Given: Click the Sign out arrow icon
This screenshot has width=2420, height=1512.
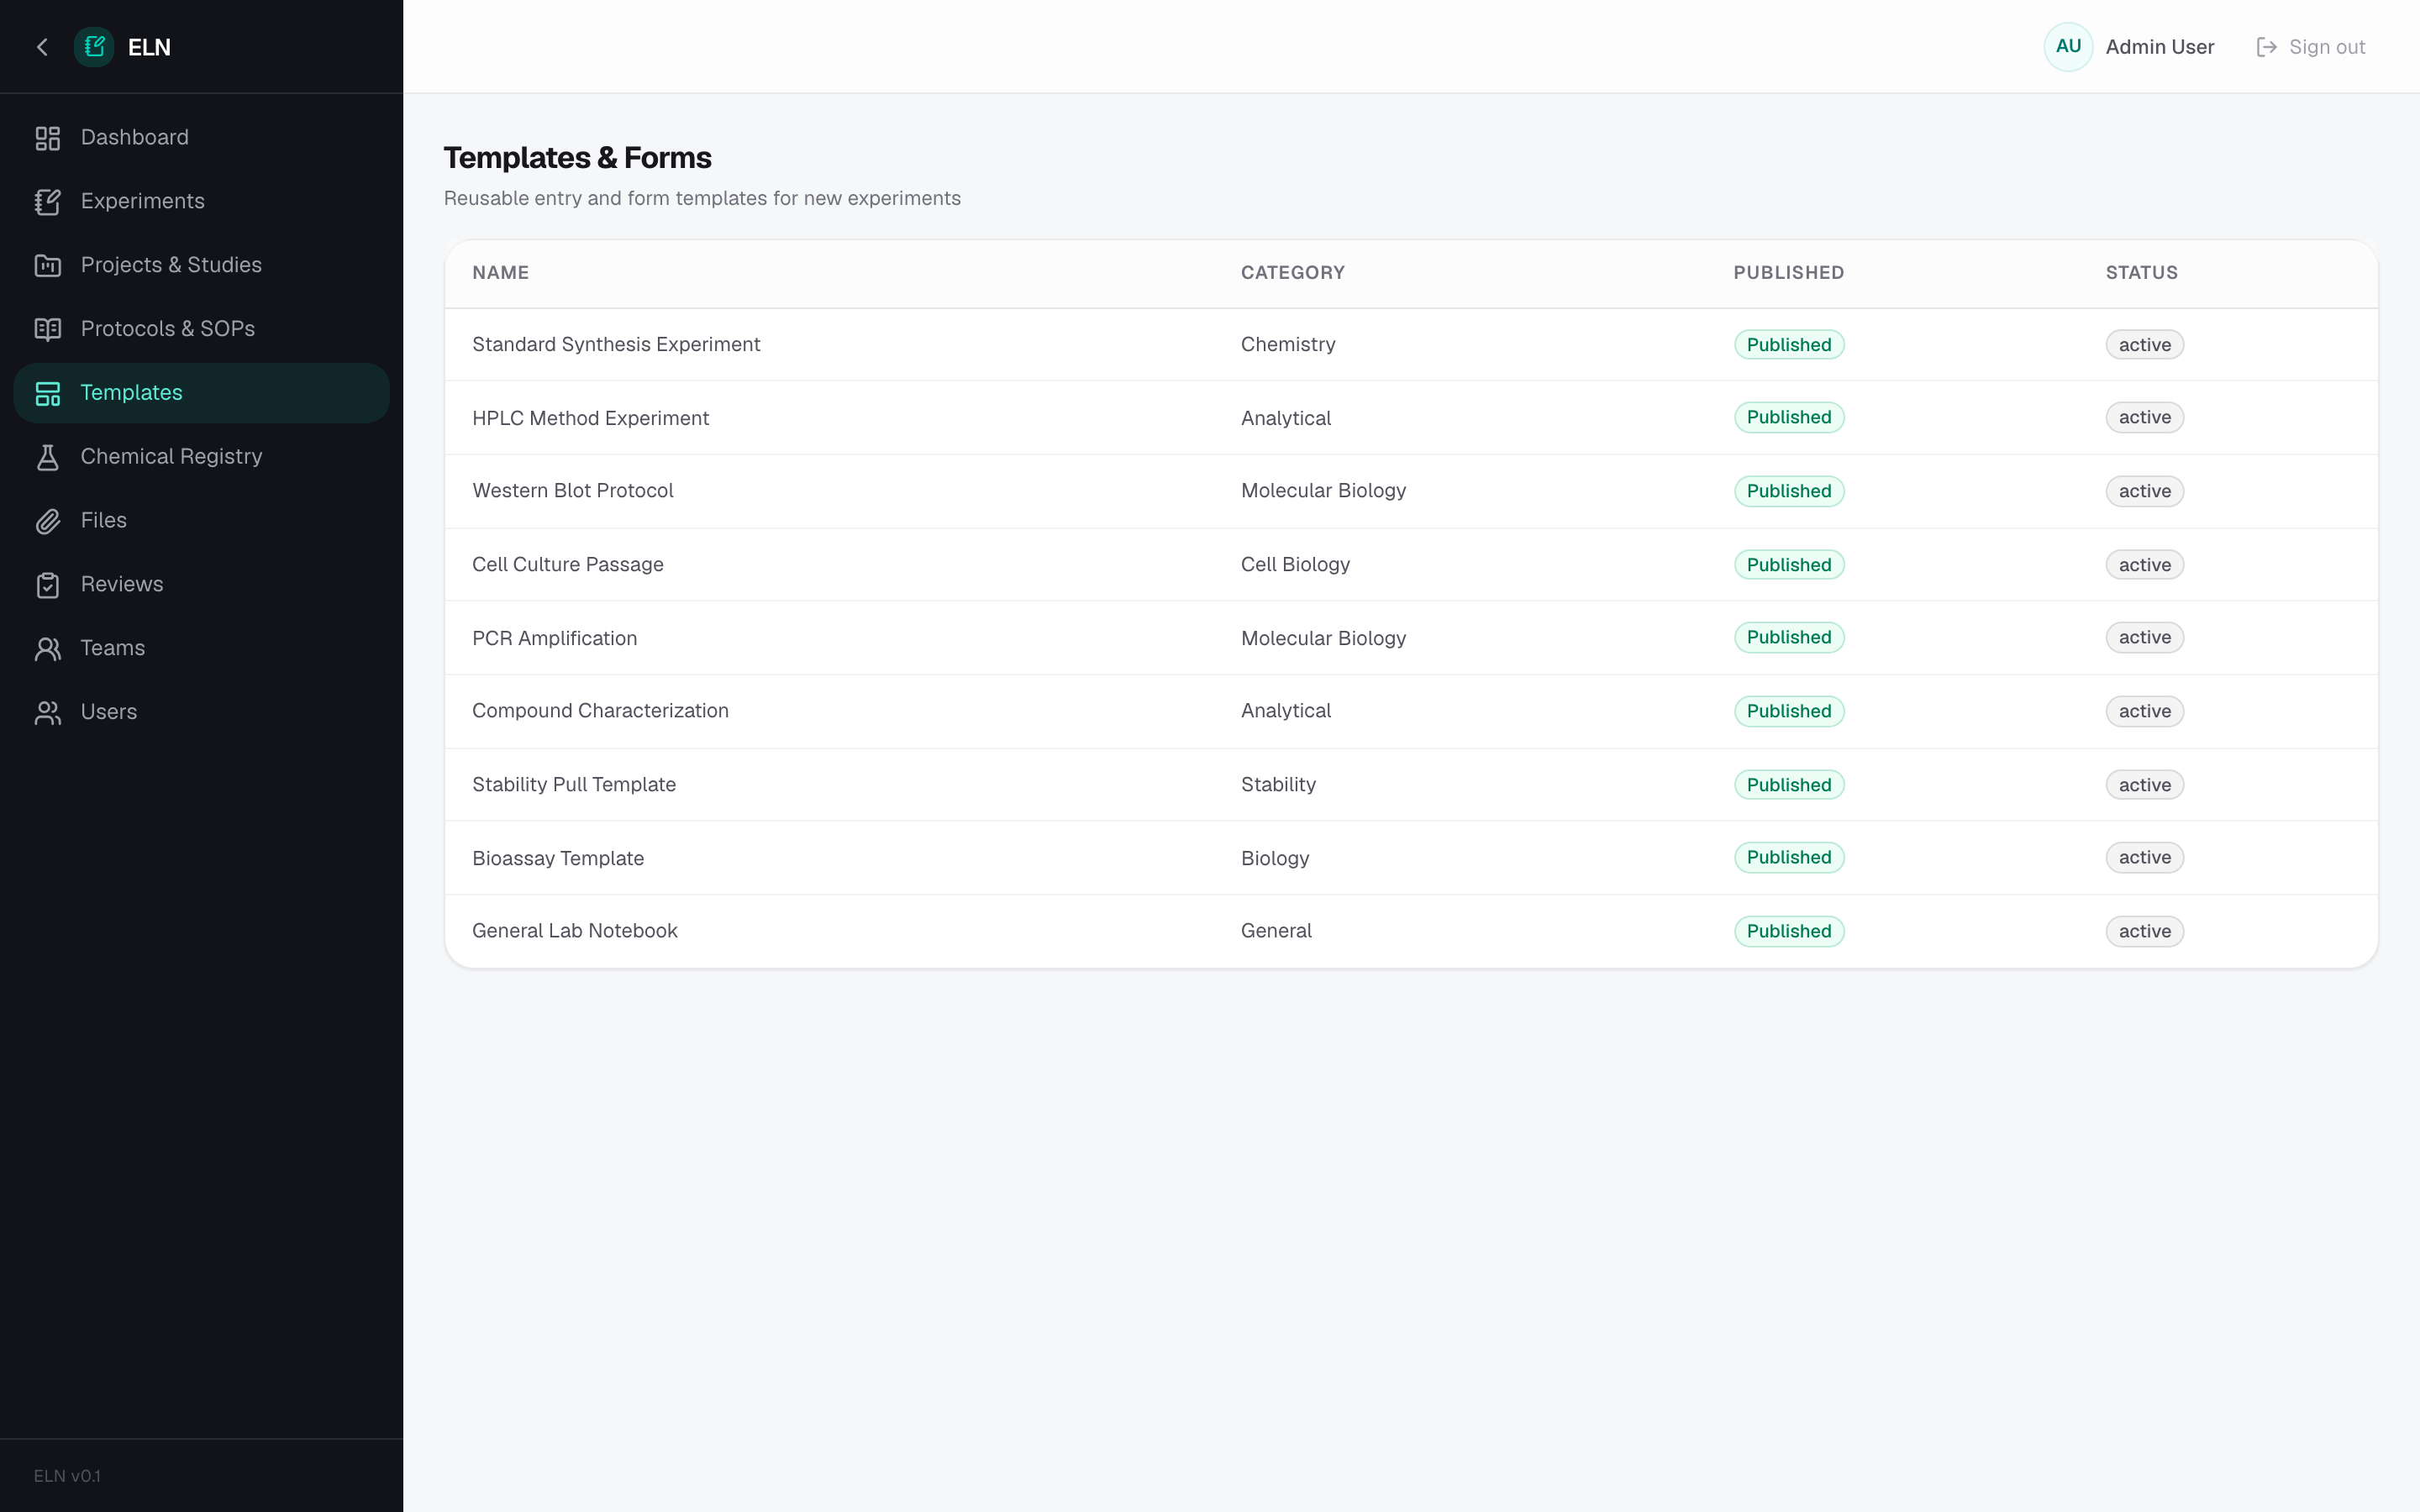Looking at the screenshot, I should (x=2267, y=47).
